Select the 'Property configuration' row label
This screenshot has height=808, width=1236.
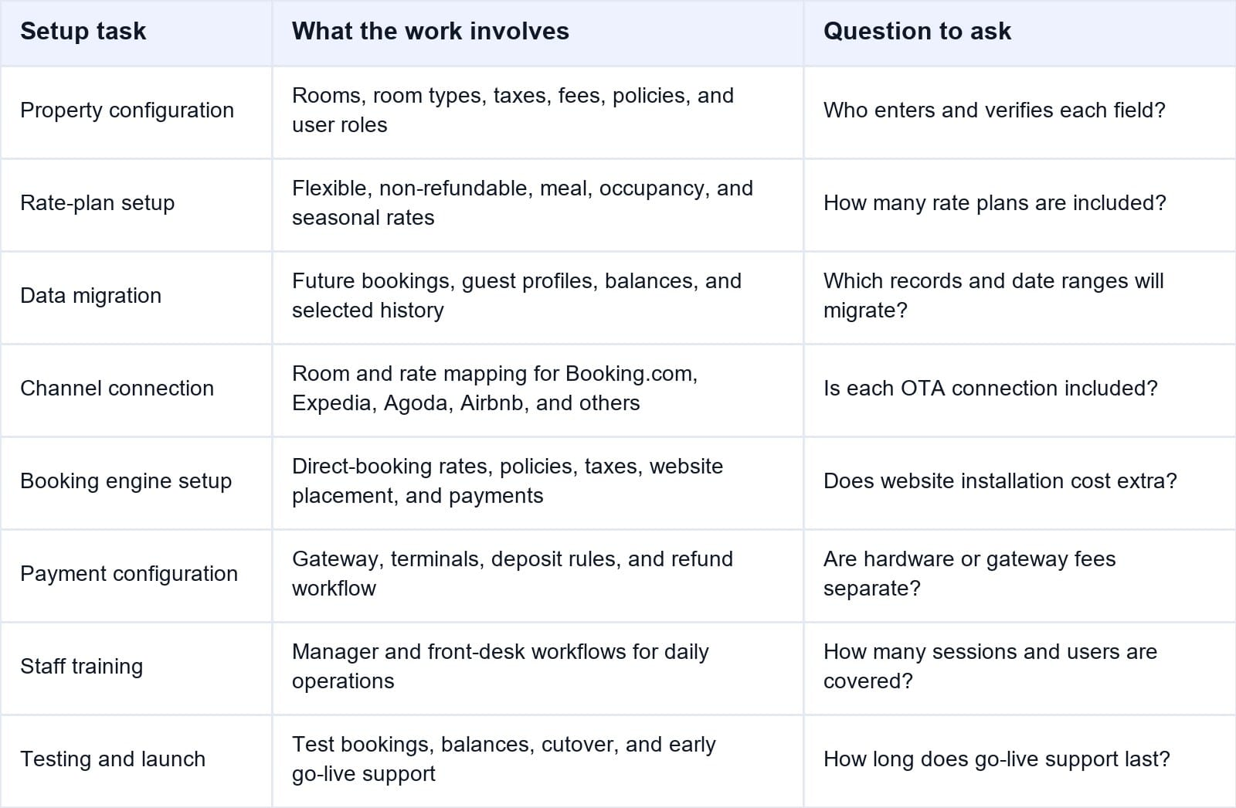127,110
